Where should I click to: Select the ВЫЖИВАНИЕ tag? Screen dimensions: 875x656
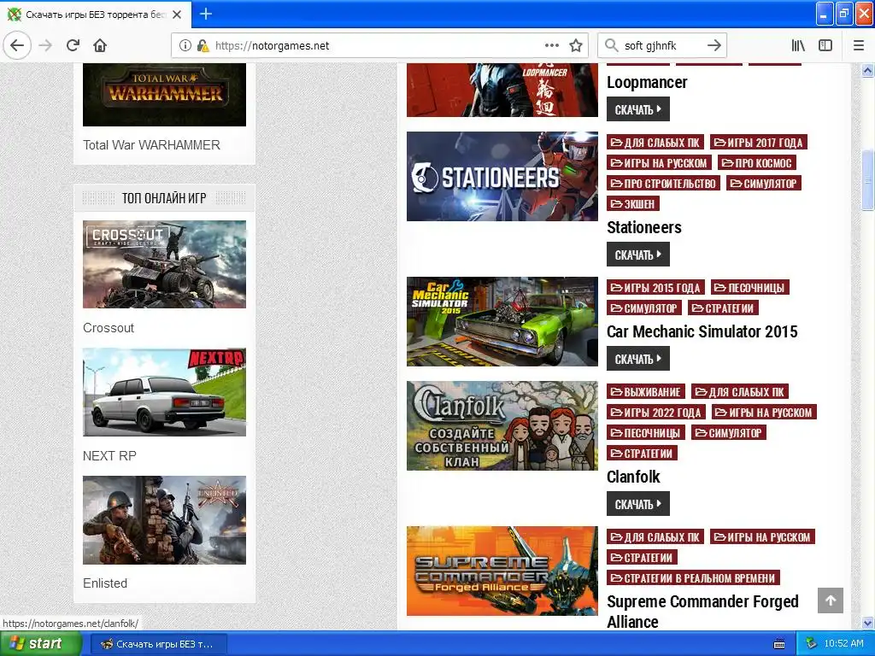[x=646, y=392]
